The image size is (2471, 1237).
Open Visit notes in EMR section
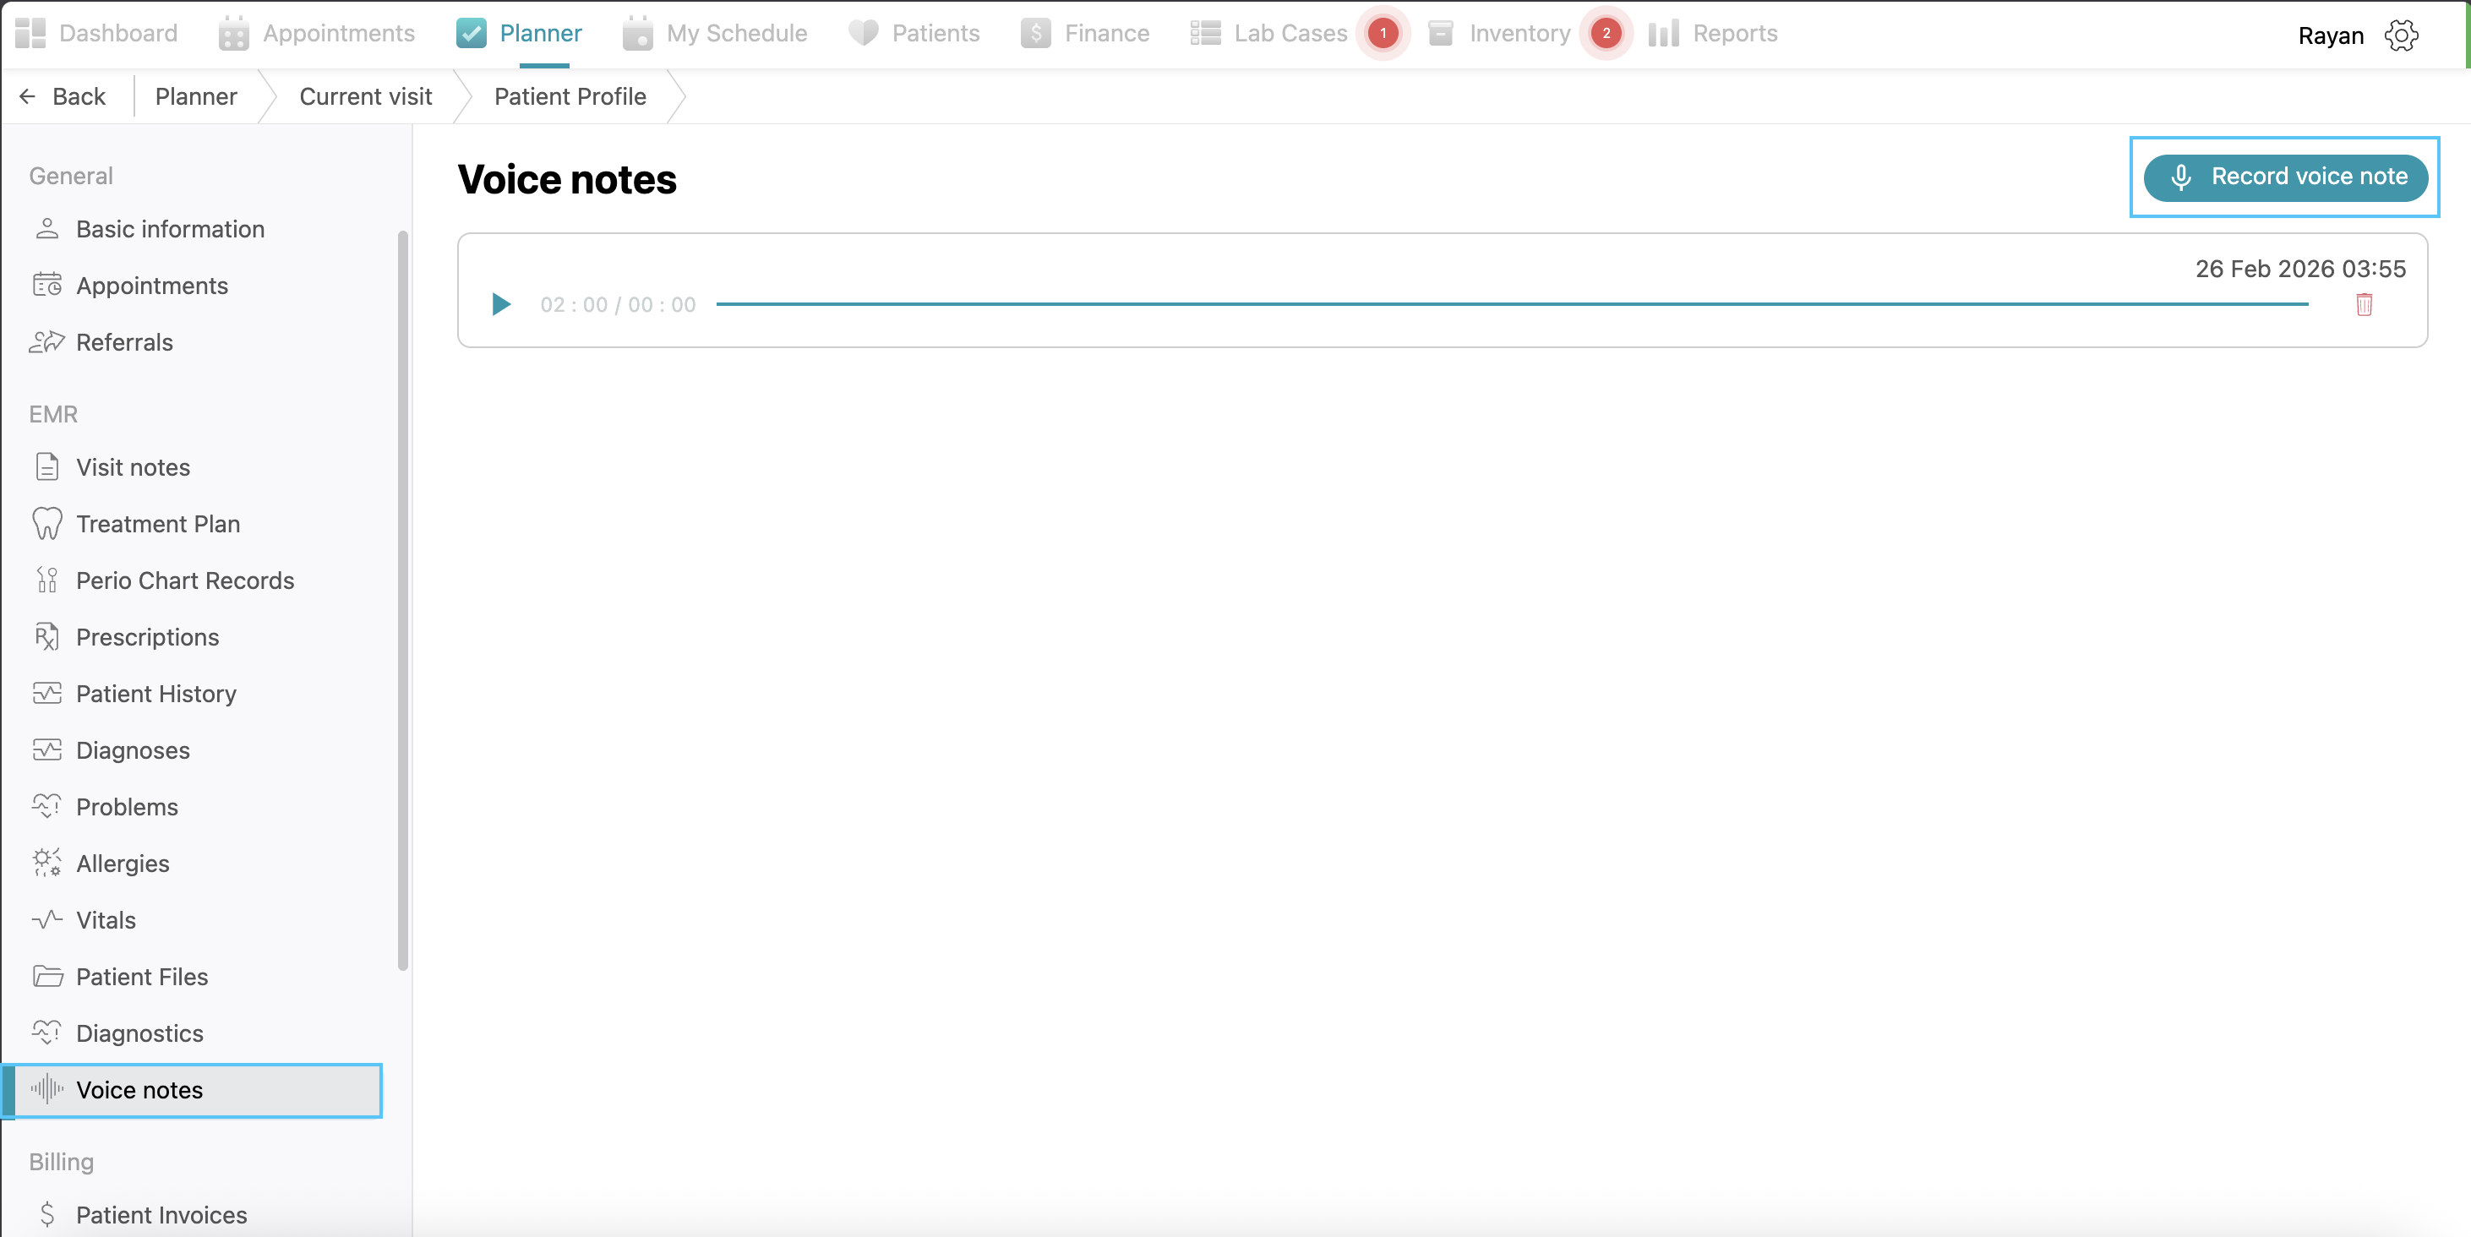[133, 467]
